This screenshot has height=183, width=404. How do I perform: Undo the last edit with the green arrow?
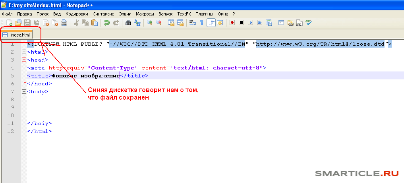[x=107, y=23]
